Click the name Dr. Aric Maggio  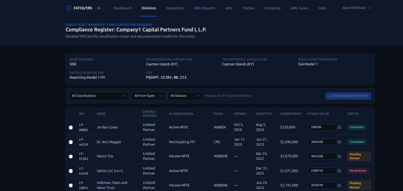click(109, 142)
